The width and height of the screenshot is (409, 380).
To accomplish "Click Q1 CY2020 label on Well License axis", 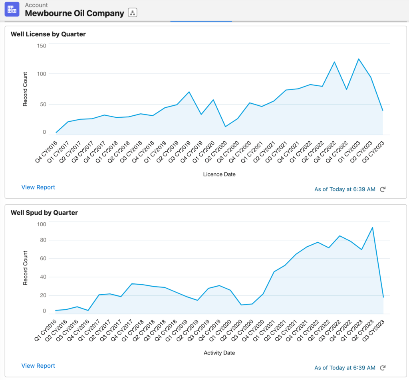I will (x=204, y=152).
